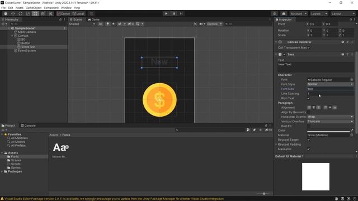Select the Rect Transform tool
358x201 pixels.
(35, 13)
